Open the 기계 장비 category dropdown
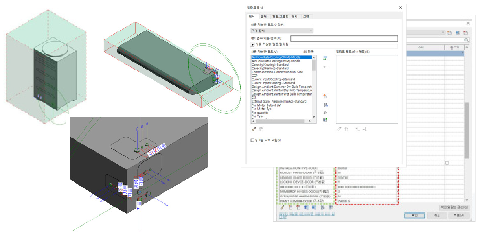 click(282, 30)
